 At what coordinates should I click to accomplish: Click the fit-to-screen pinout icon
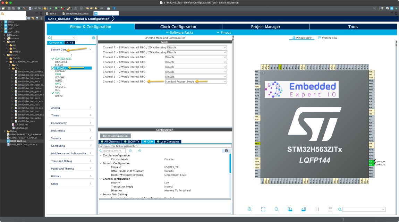pyautogui.click(x=263, y=209)
